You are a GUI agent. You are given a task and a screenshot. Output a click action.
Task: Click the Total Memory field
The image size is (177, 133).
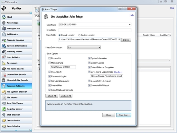(63, 67)
